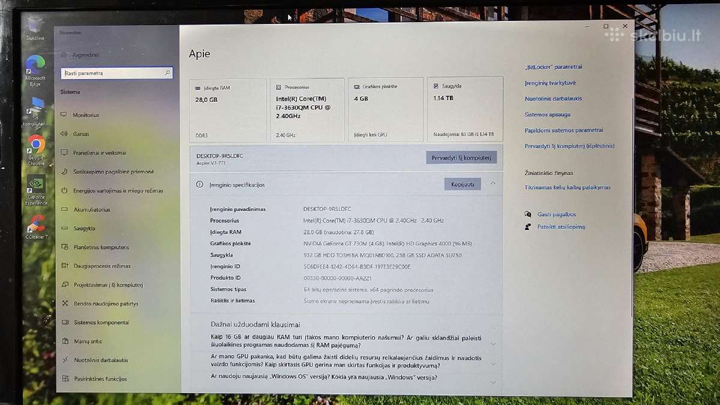Click the device name DESKTOP-9R5LDFC value
720x405 pixels.
[x=327, y=209]
